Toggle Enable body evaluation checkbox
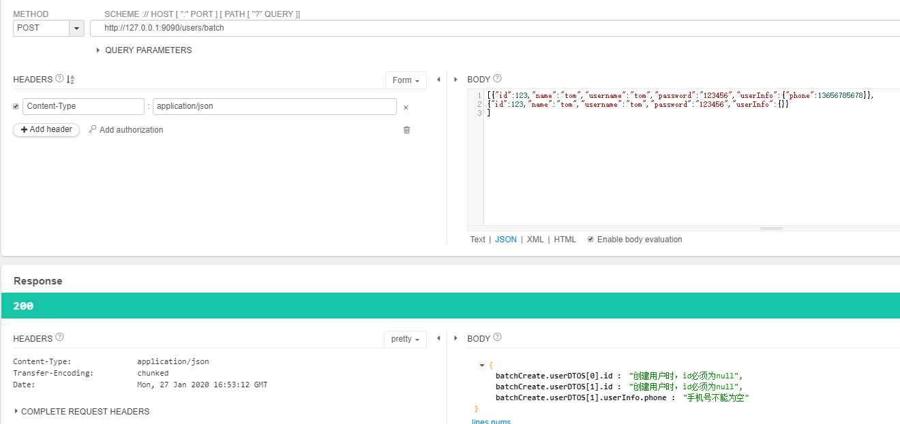This screenshot has width=900, height=424. coord(590,240)
